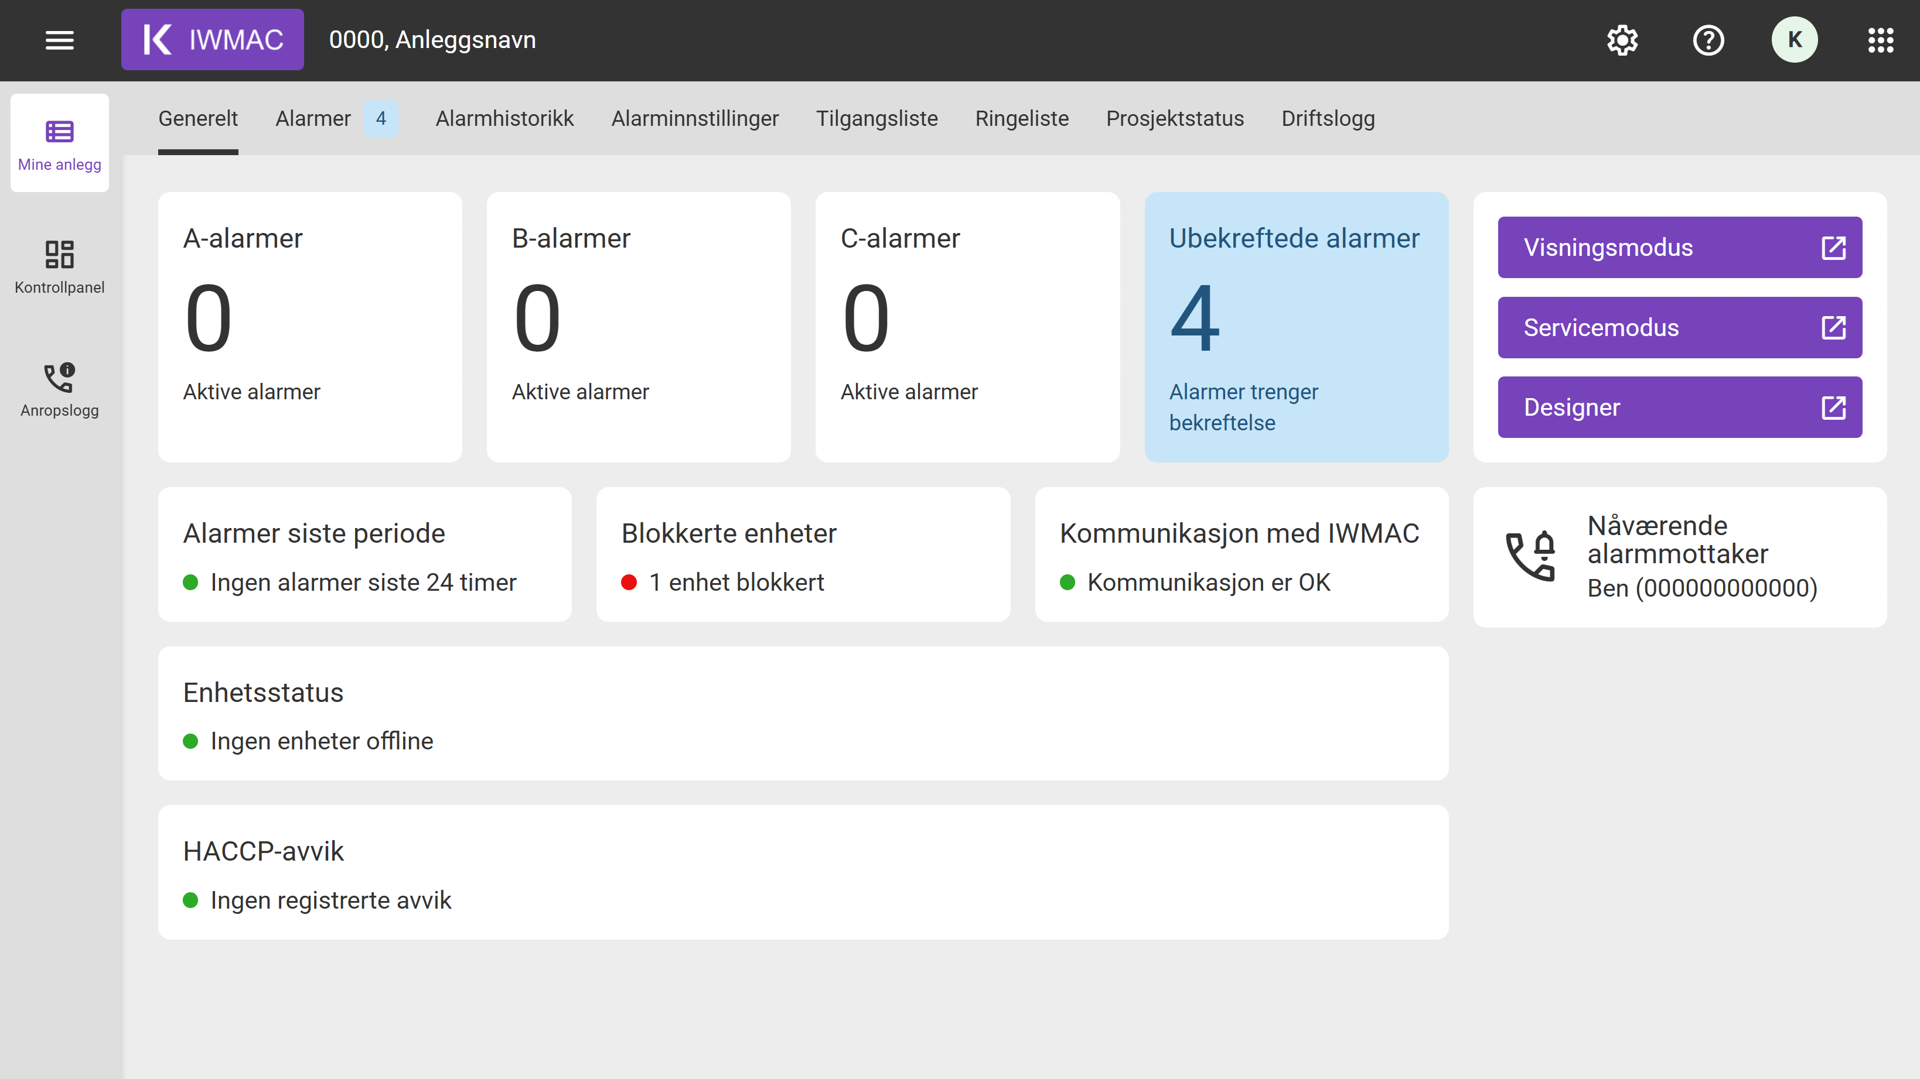Image resolution: width=1920 pixels, height=1079 pixels.
Task: Click Nåværende alarmmottaker heading
Action: click(x=1677, y=540)
